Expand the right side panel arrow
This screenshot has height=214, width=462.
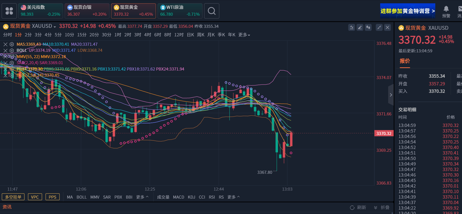[x=391, y=95]
